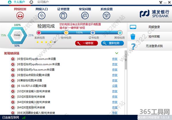
Task: Open the 网银入口 online banking entry
Action: 42,13
